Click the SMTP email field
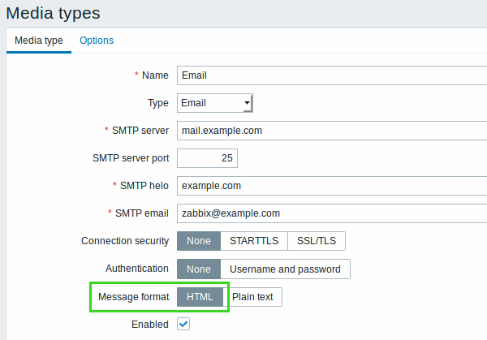This screenshot has width=487, height=340. pos(332,213)
